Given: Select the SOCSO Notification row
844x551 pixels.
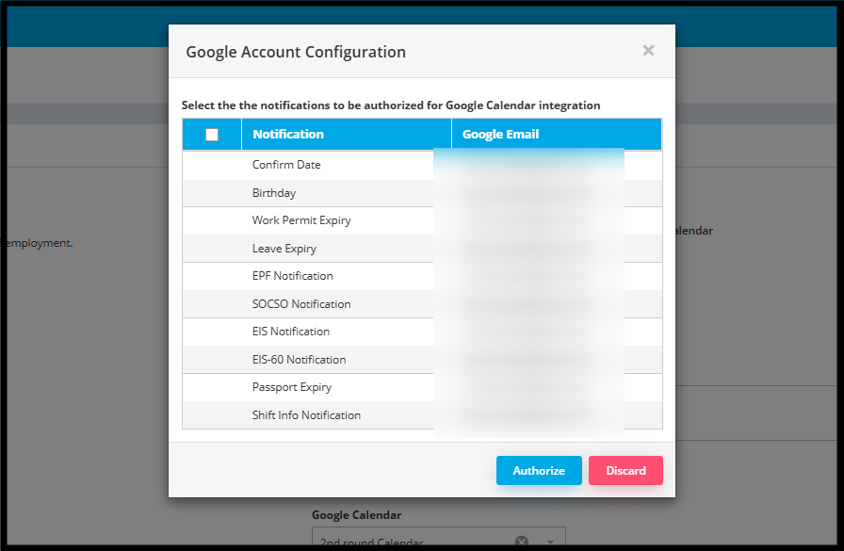Looking at the screenshot, I should click(x=422, y=304).
